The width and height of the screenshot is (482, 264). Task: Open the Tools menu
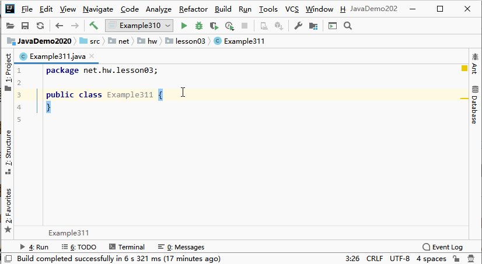(x=268, y=9)
